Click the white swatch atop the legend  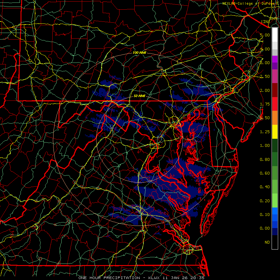click(275, 35)
